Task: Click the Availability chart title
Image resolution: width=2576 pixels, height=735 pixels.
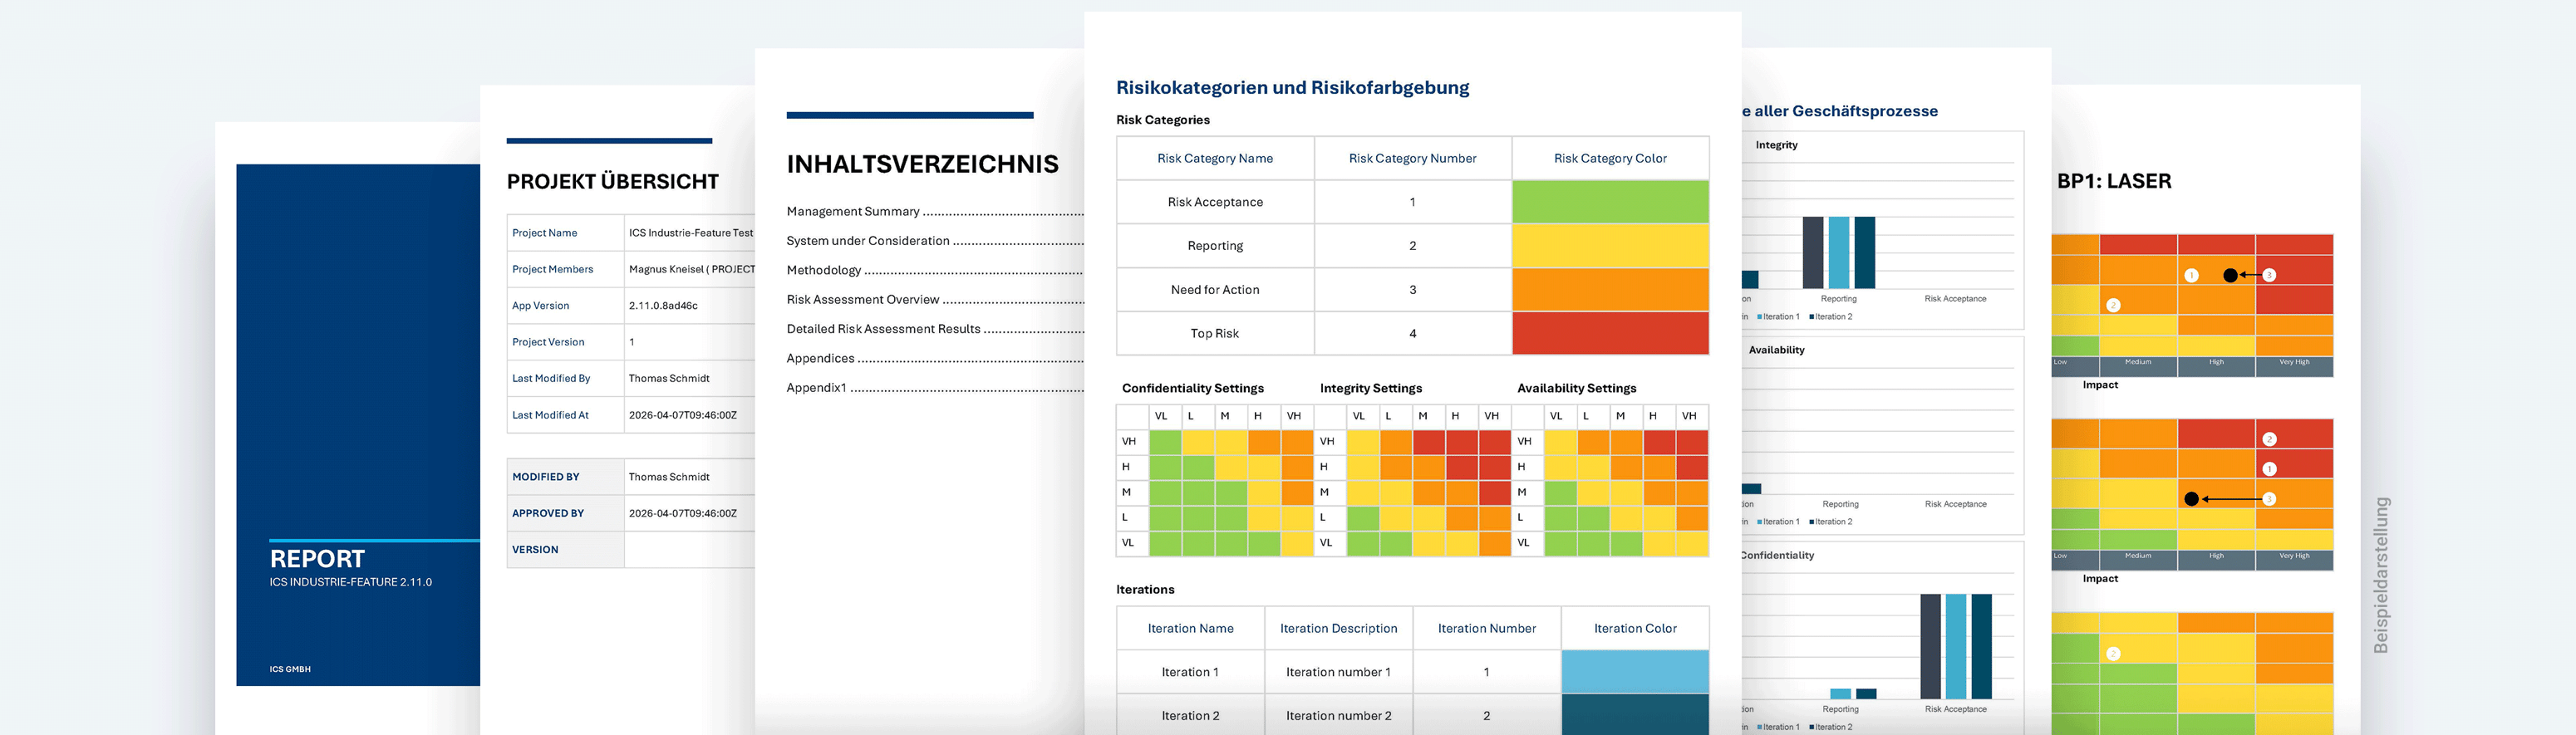Action: click(1776, 350)
